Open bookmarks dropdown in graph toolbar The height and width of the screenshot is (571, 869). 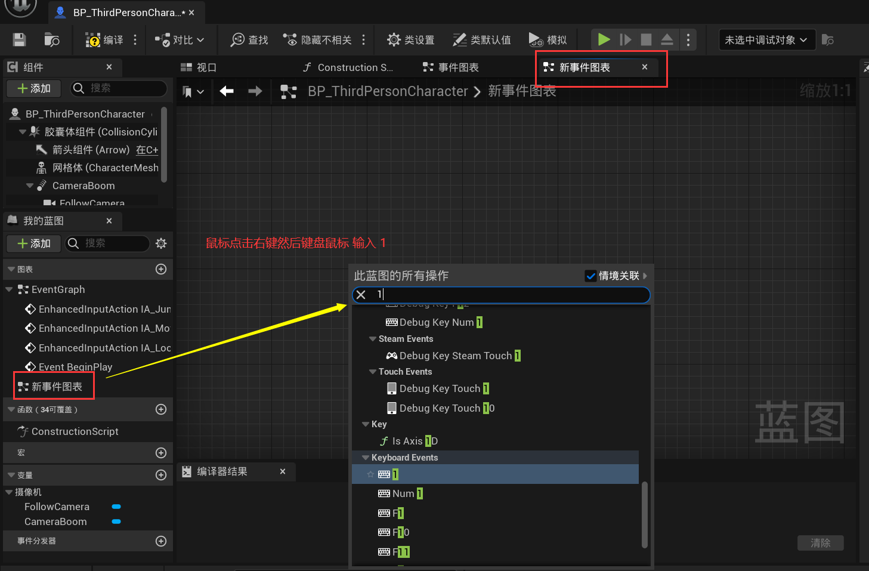pyautogui.click(x=193, y=91)
